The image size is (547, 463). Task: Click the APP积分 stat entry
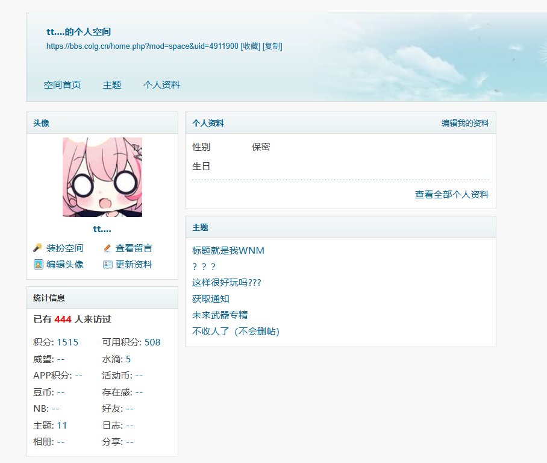point(58,376)
